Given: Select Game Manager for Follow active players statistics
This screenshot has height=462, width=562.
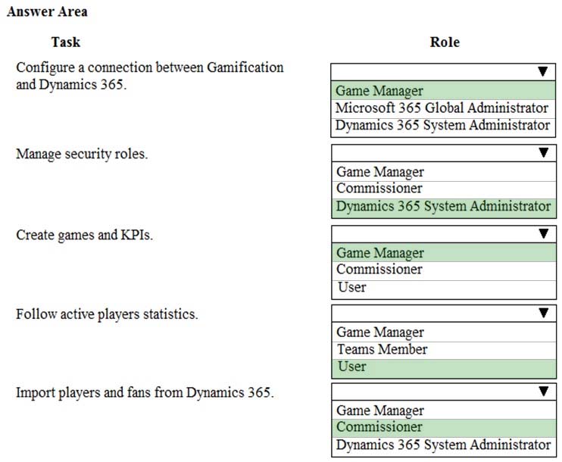Looking at the screenshot, I should [x=444, y=332].
